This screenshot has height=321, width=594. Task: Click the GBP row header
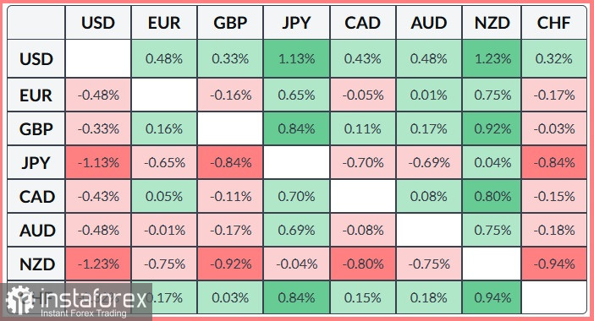tap(36, 129)
